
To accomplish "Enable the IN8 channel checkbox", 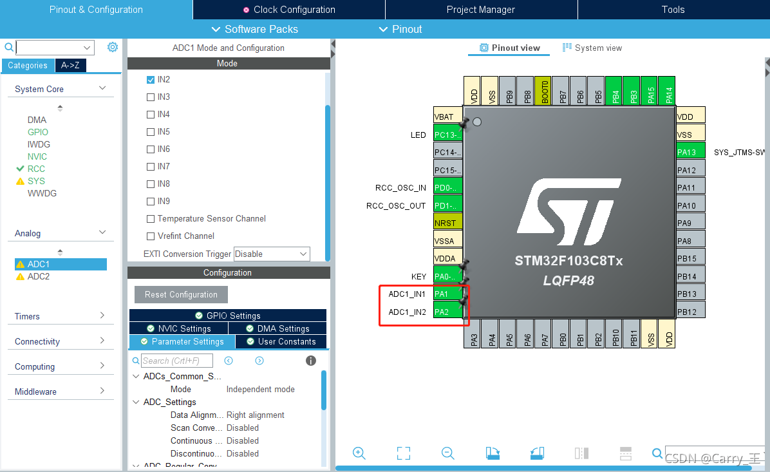I will click(151, 184).
